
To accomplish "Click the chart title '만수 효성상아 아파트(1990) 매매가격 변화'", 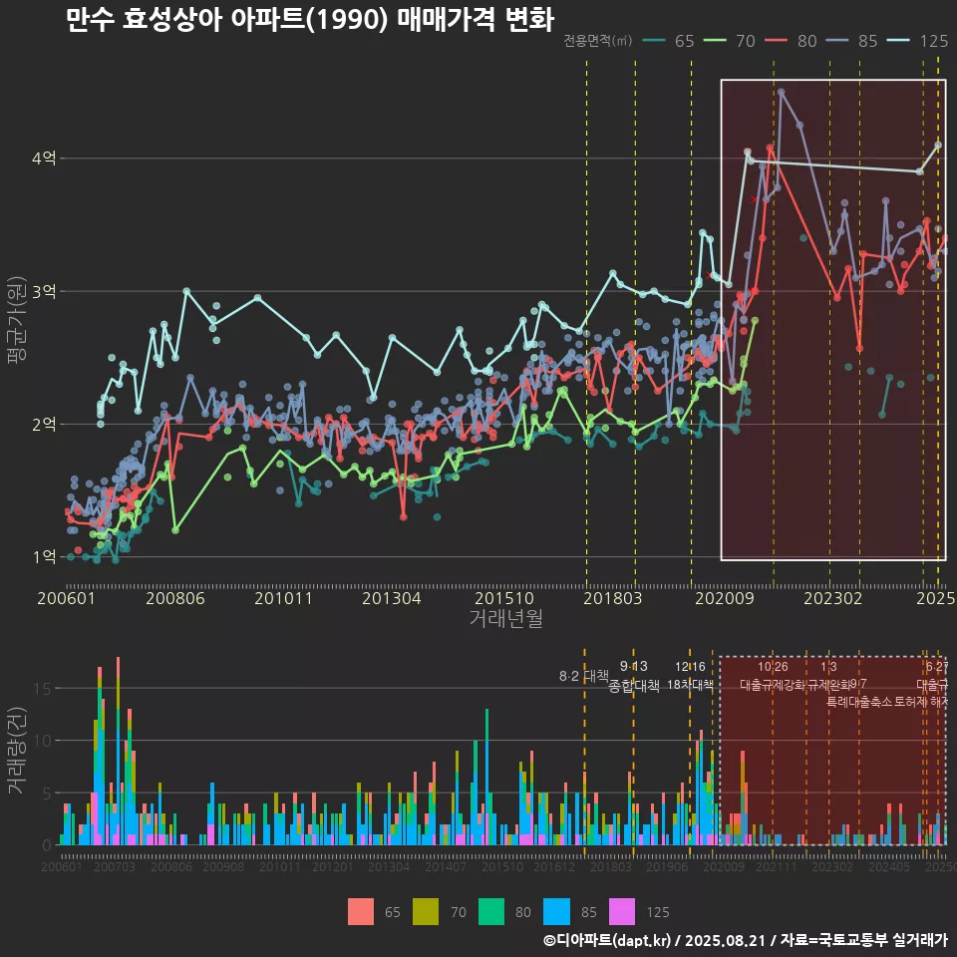I will (310, 20).
